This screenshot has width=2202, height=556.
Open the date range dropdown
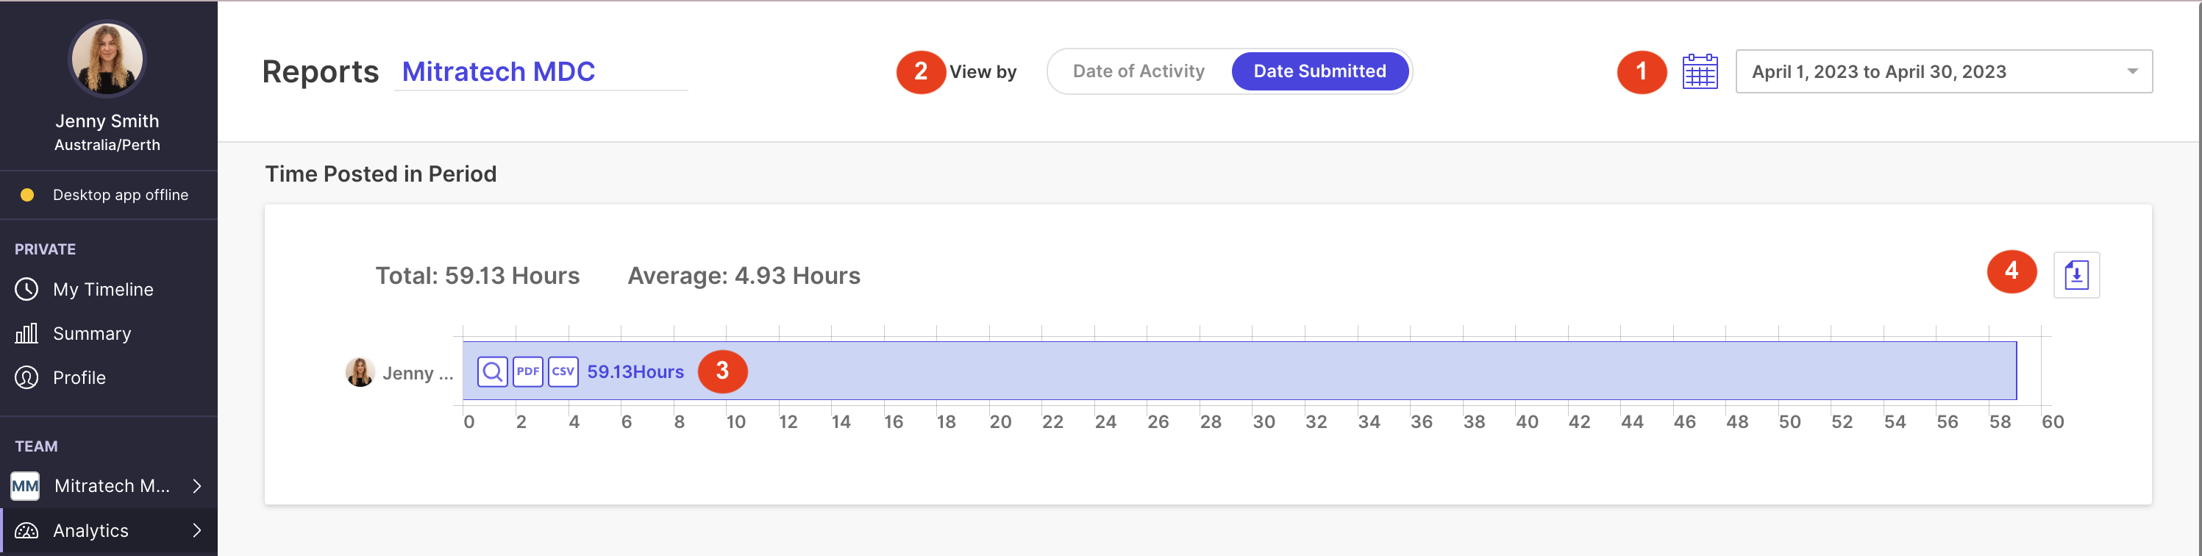coord(1944,71)
